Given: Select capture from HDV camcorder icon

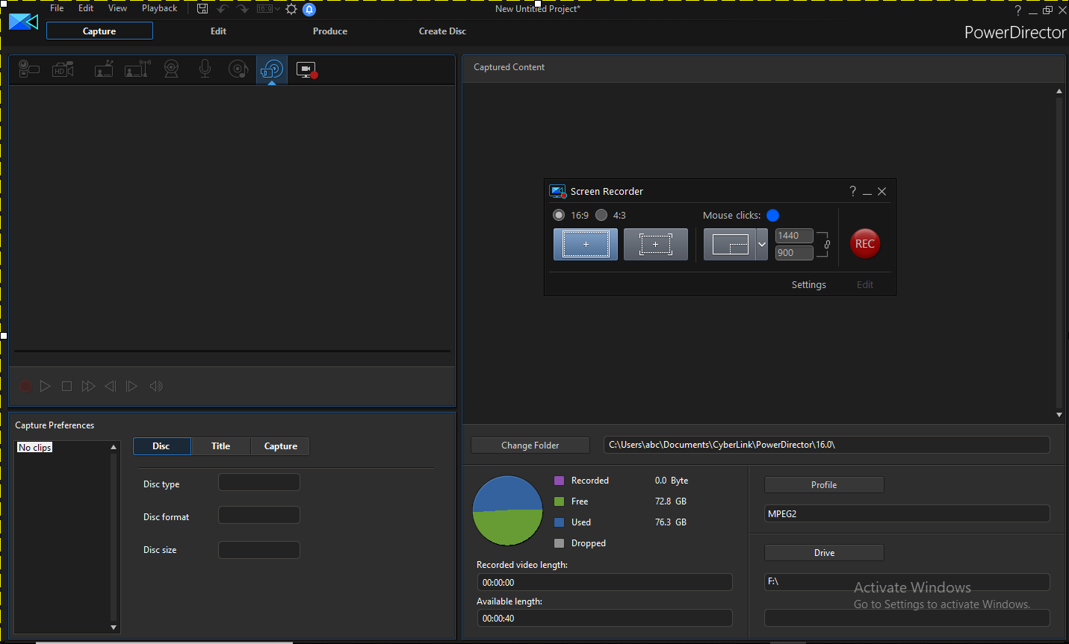Looking at the screenshot, I should [x=63, y=69].
